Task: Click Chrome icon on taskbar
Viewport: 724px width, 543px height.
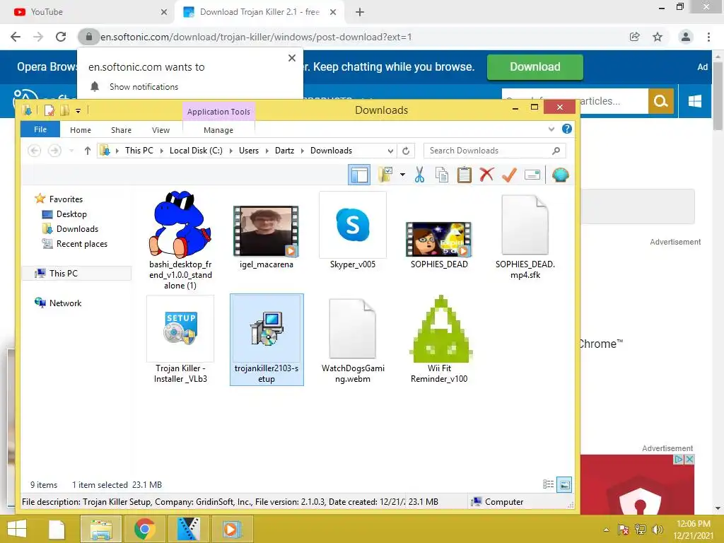Action: [144, 529]
